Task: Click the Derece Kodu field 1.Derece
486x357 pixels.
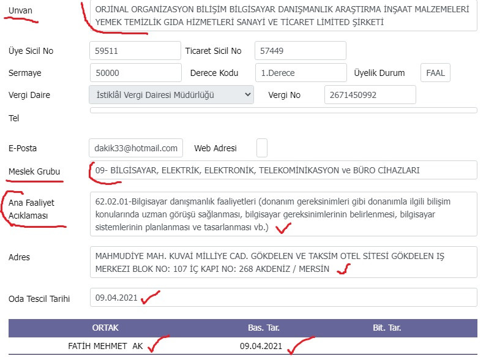Action: (x=301, y=73)
